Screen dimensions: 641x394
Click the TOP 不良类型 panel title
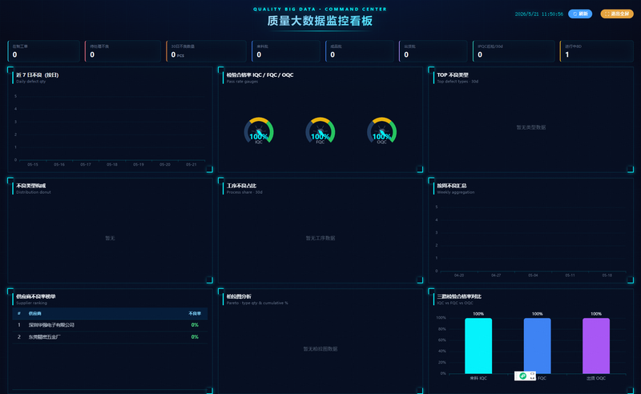tap(453, 75)
